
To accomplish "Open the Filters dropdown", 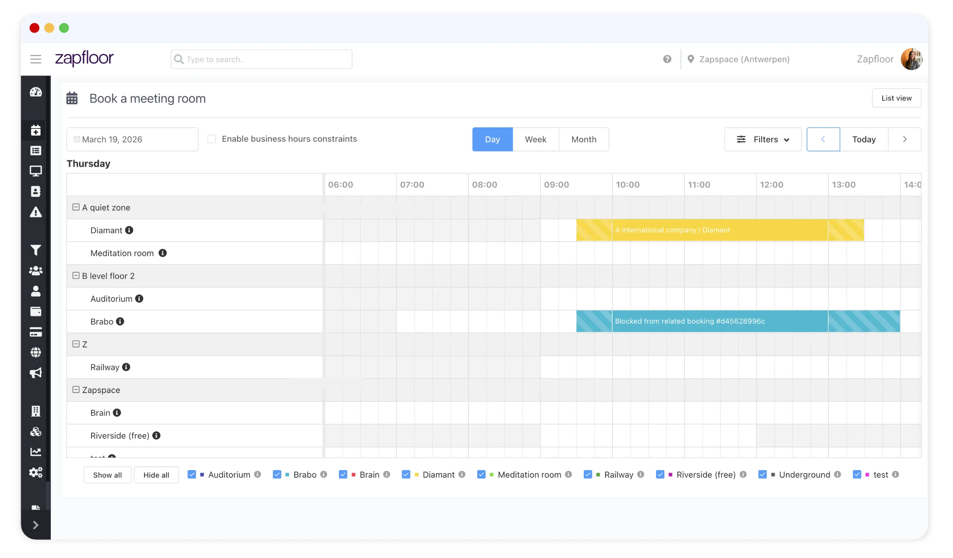I will tap(763, 140).
